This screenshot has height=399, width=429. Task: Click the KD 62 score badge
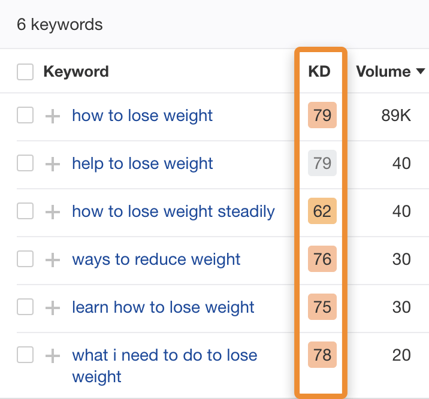[x=322, y=211]
